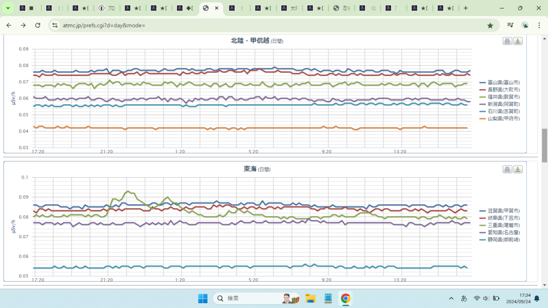This screenshot has width=548, height=308.
Task: Click the page's vertical scrollbar thumb
Action: (544, 146)
